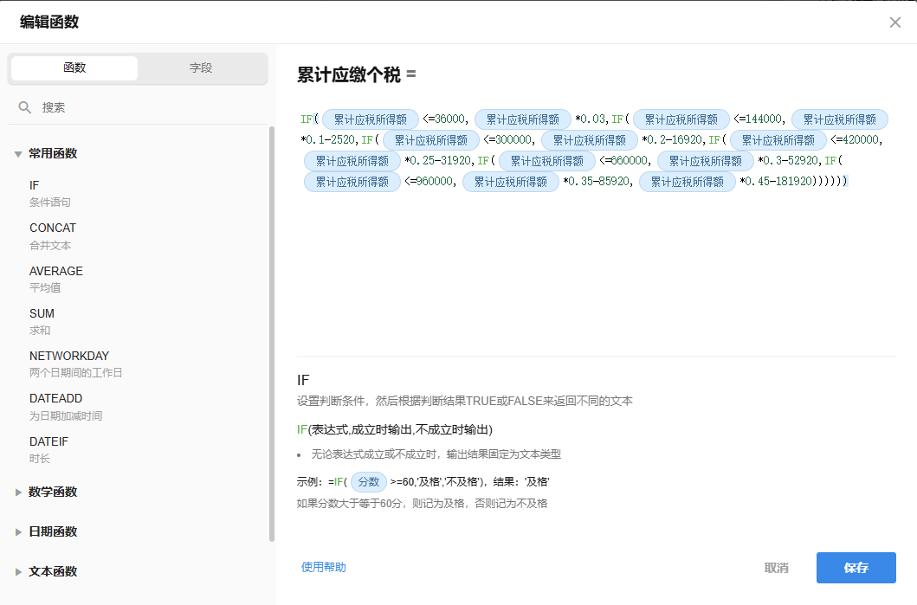Screen dimensions: 917x605
Task: Select the IF function in list
Action: (35, 185)
